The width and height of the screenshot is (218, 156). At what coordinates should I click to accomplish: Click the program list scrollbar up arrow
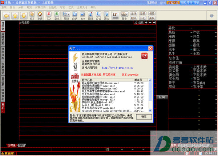(x=150, y=80)
